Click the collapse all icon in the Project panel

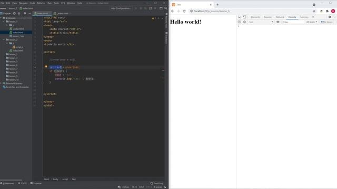(x=19, y=13)
